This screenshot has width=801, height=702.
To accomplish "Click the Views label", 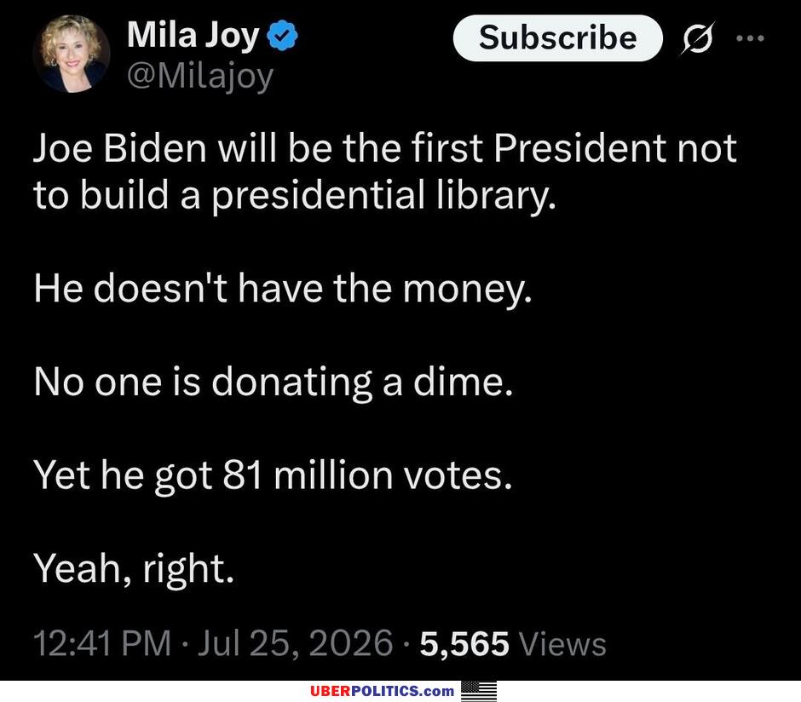I will (x=562, y=643).
